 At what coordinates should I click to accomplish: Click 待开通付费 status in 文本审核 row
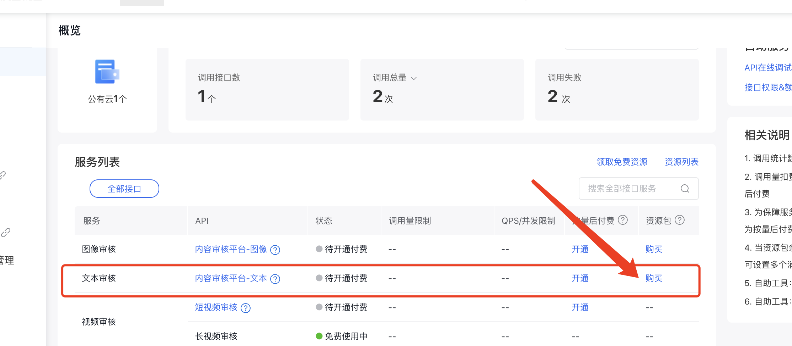click(342, 278)
